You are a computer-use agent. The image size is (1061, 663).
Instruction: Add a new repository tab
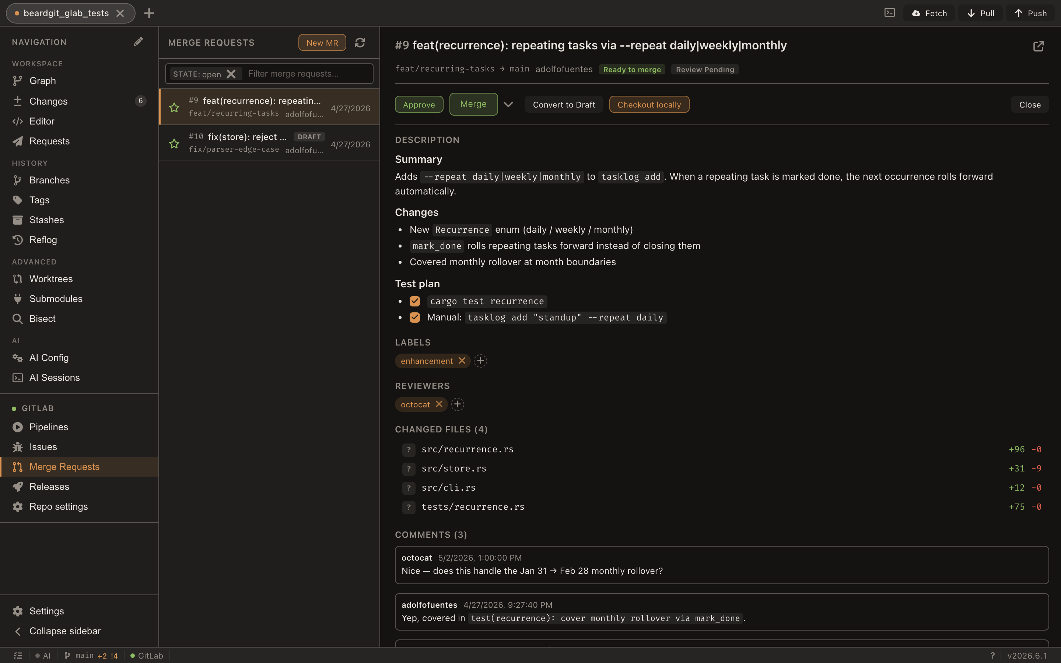149,13
